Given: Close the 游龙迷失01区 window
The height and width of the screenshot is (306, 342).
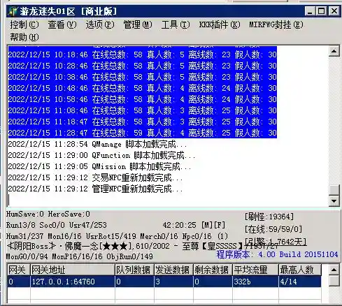Looking at the screenshot, I should click(x=334, y=11).
